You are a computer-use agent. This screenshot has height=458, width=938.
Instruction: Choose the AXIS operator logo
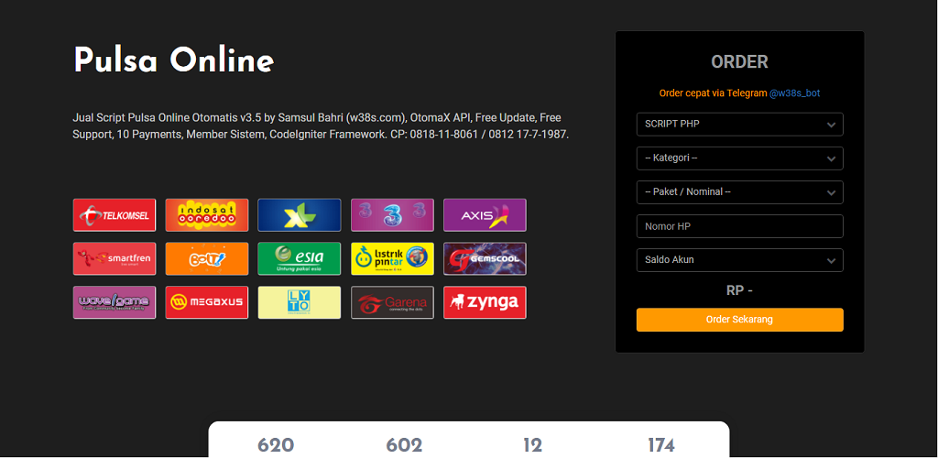485,215
